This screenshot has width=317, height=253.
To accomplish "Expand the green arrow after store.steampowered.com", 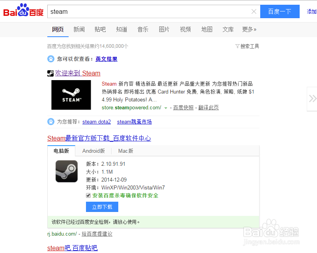I will pos(166,108).
